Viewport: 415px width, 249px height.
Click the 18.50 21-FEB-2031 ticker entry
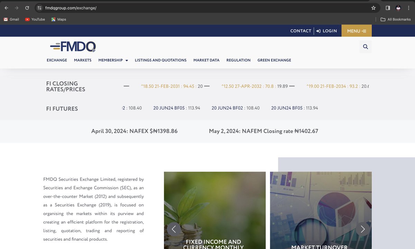172,86
